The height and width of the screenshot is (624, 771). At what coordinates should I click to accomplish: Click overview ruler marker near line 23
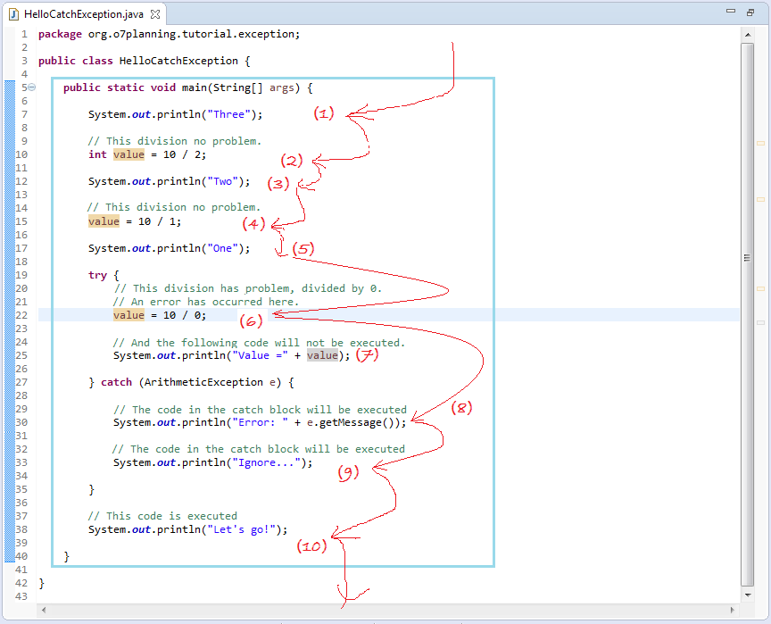coord(760,322)
